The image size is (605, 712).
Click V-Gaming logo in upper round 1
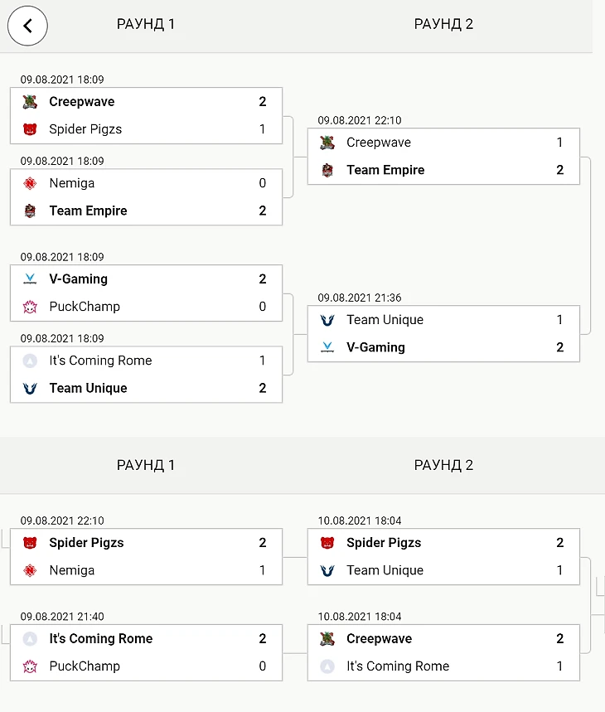pos(30,279)
